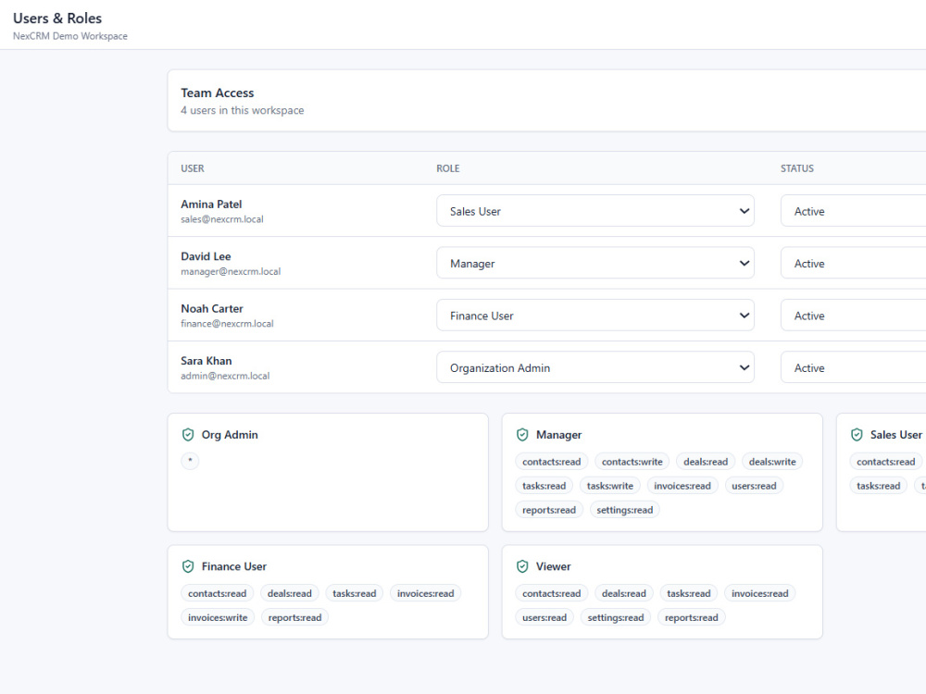Click invoices:read chip in Manager card
926x694 pixels.
(682, 486)
